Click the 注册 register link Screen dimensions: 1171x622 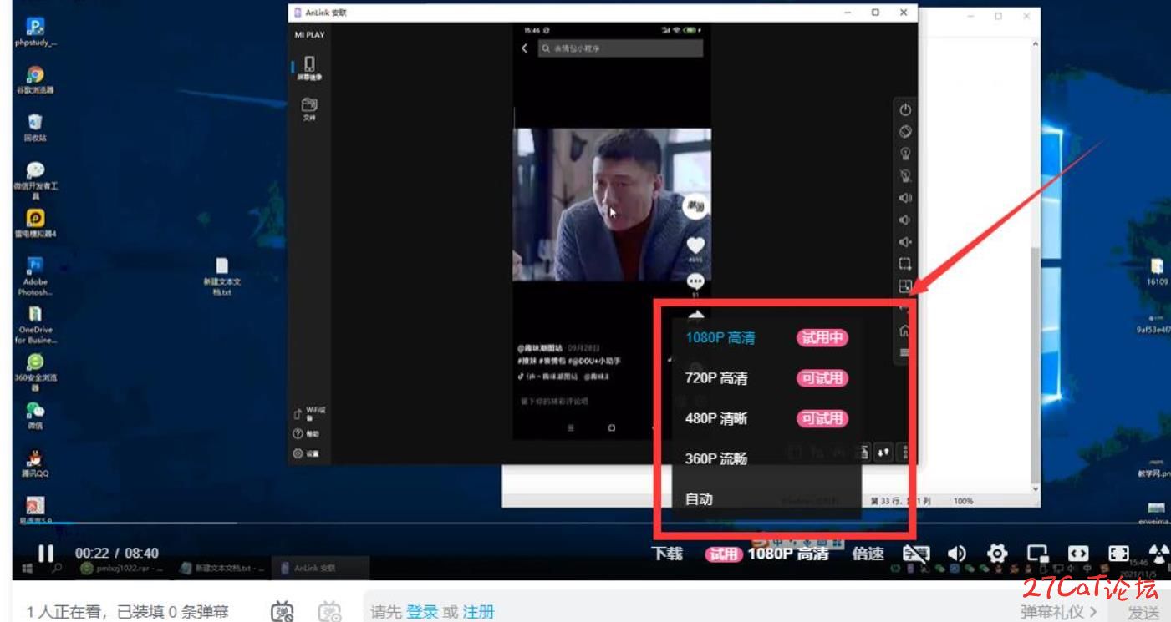coord(478,612)
